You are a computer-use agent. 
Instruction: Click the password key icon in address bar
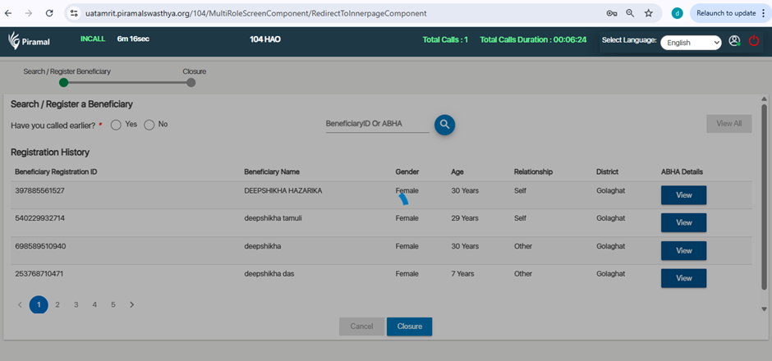[x=611, y=13]
